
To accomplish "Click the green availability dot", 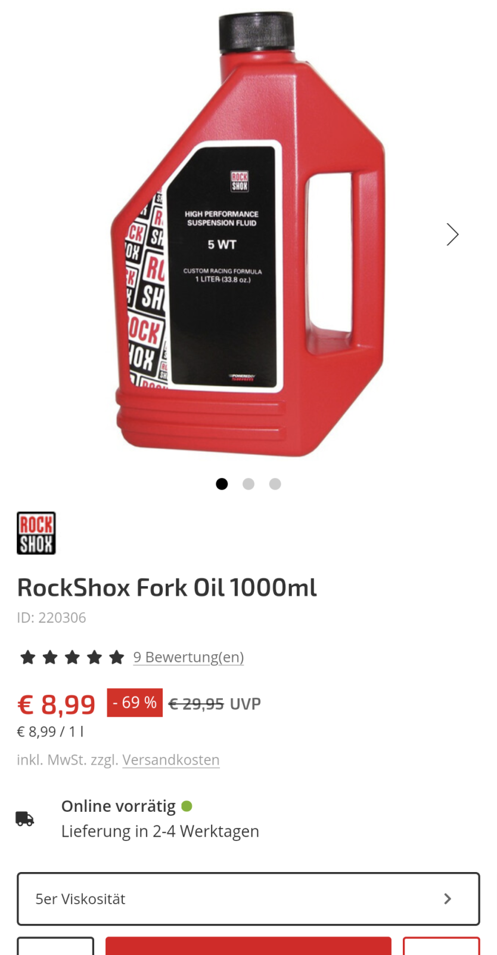I will pos(187,806).
